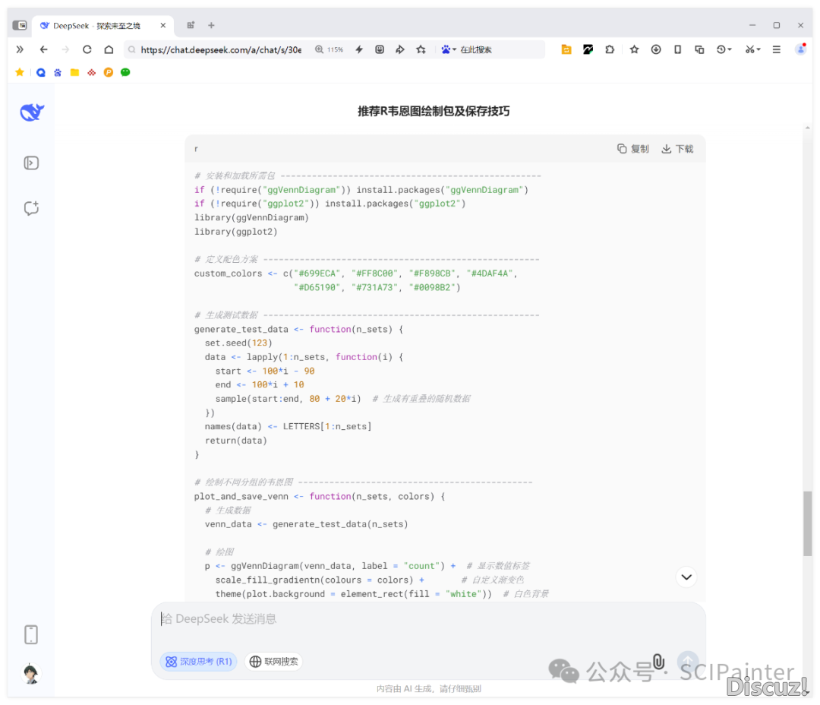
Task: Reload the page with the refresh icon
Action: (87, 49)
